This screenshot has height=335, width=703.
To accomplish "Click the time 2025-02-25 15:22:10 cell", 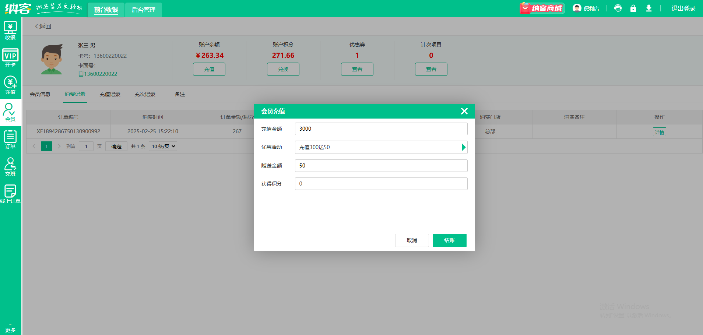I will click(x=153, y=131).
